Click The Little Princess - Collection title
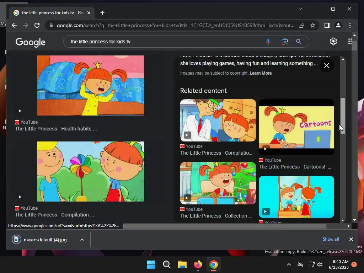364x273 pixels. (x=216, y=216)
